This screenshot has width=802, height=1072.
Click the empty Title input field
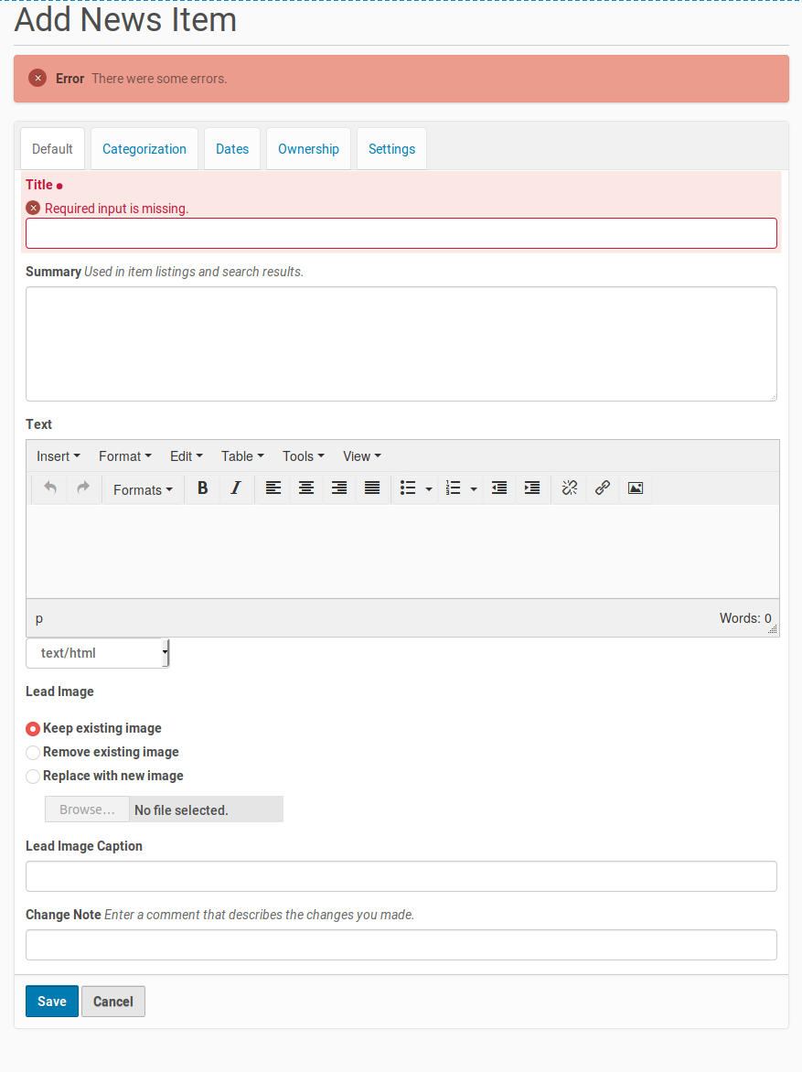tap(401, 233)
